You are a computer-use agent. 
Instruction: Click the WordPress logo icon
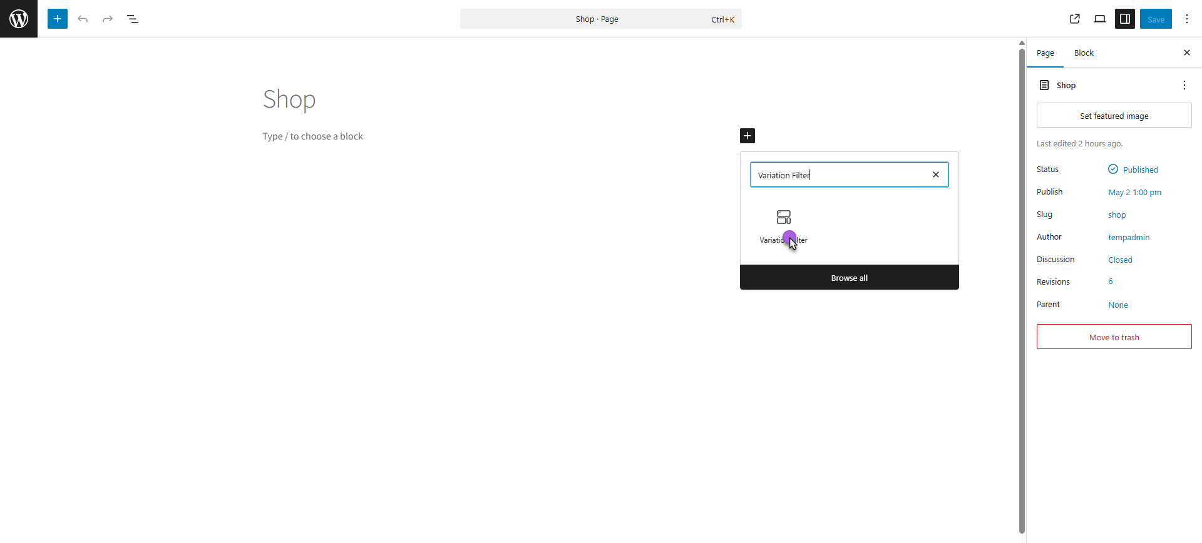click(x=19, y=19)
